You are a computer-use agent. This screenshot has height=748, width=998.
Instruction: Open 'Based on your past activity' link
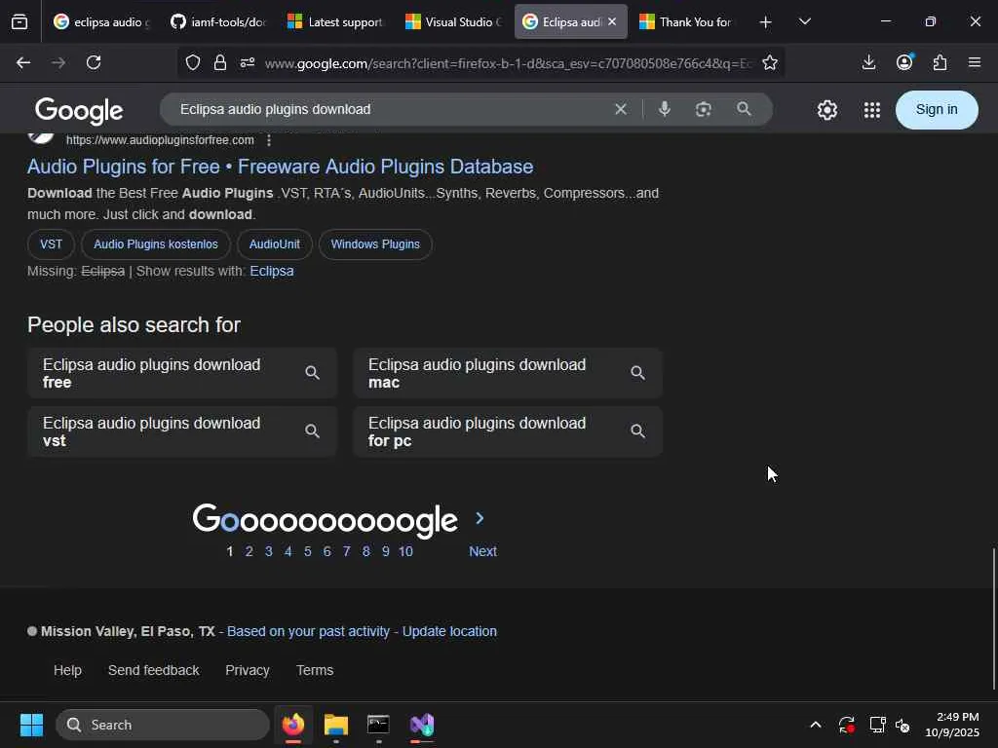pyautogui.click(x=308, y=631)
